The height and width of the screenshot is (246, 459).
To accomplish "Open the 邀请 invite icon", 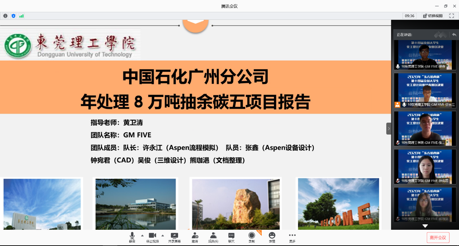I will pos(195,237).
